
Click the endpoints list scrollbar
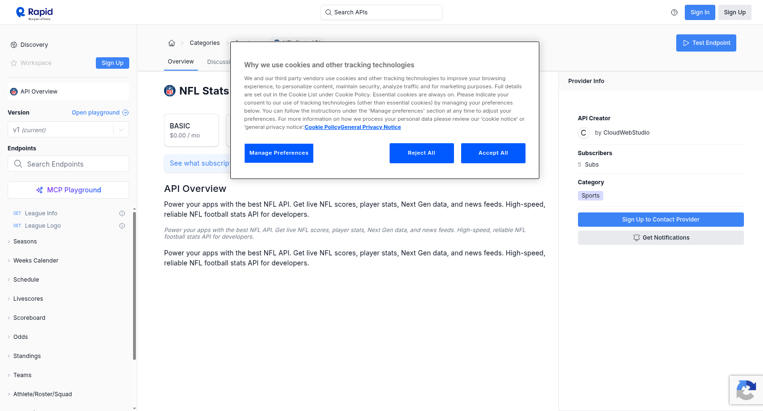[134, 285]
